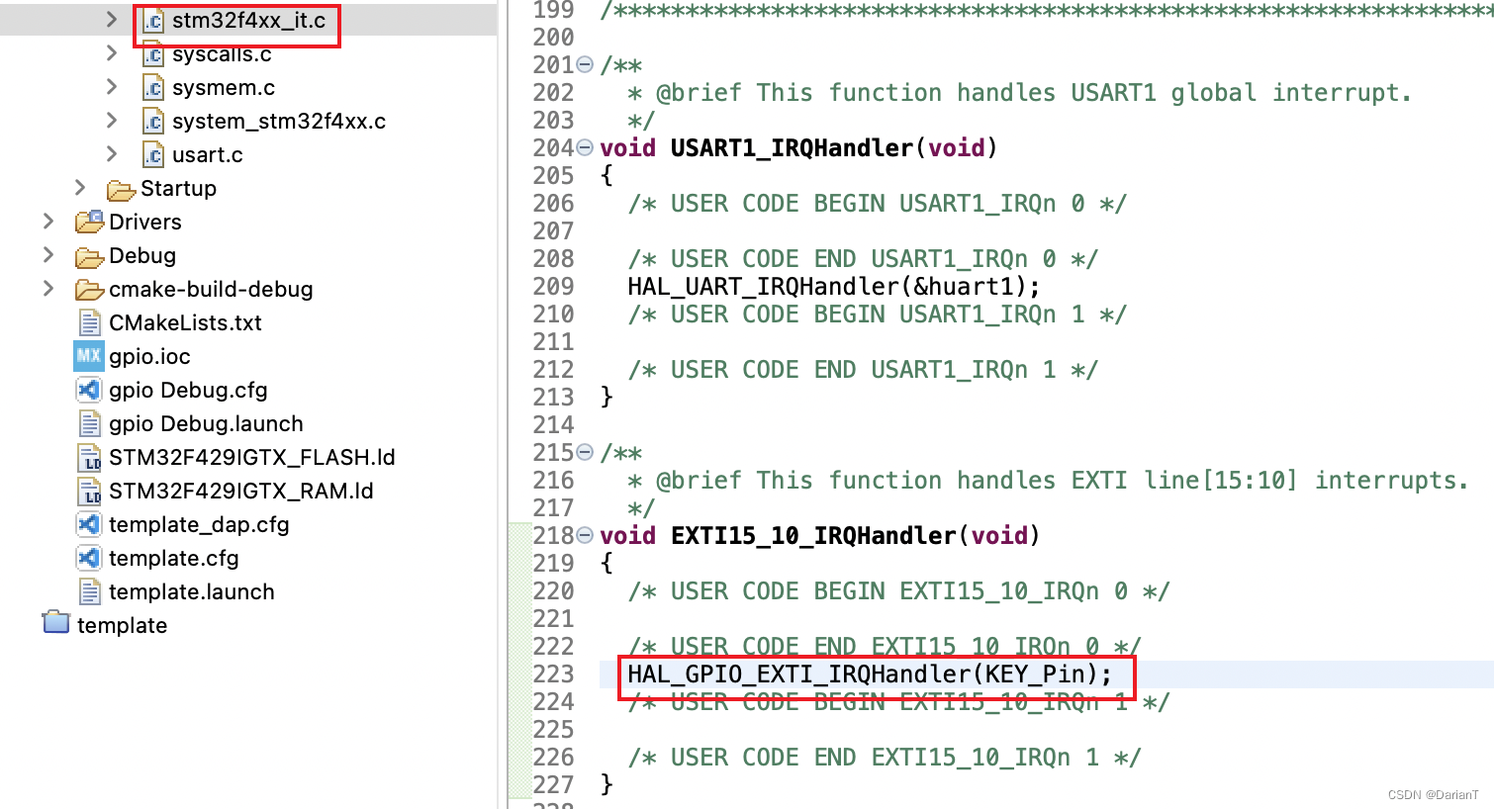This screenshot has width=1494, height=809.
Task: Click the STM32F429IGTX_FLASH.ld linker icon
Action: [89, 458]
